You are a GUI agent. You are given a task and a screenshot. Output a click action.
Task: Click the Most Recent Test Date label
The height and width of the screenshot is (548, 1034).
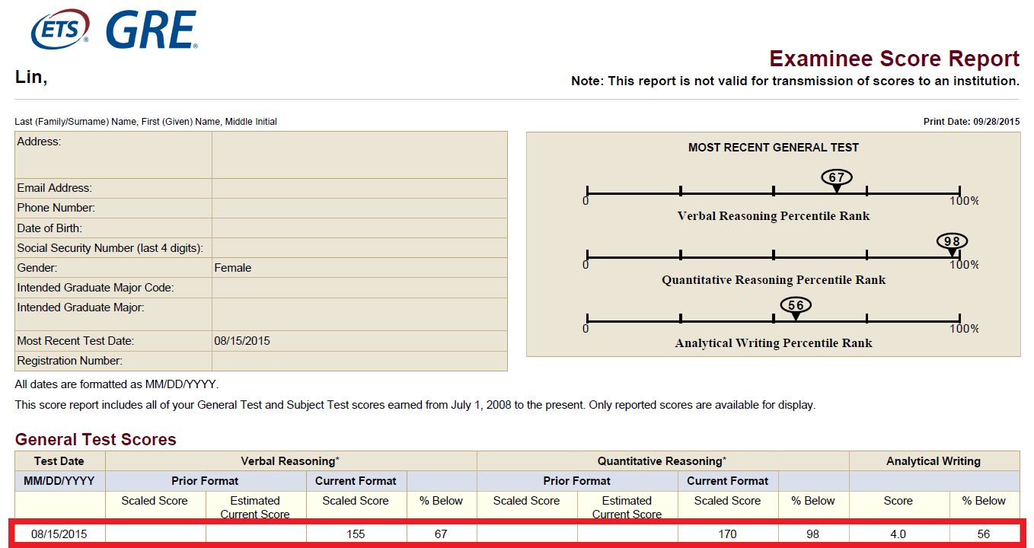click(75, 341)
